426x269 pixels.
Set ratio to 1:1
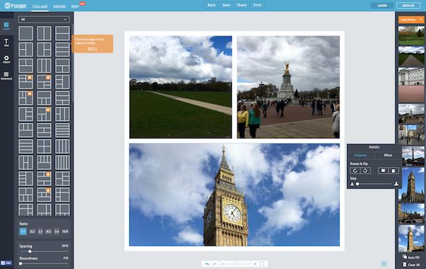pyautogui.click(x=23, y=231)
